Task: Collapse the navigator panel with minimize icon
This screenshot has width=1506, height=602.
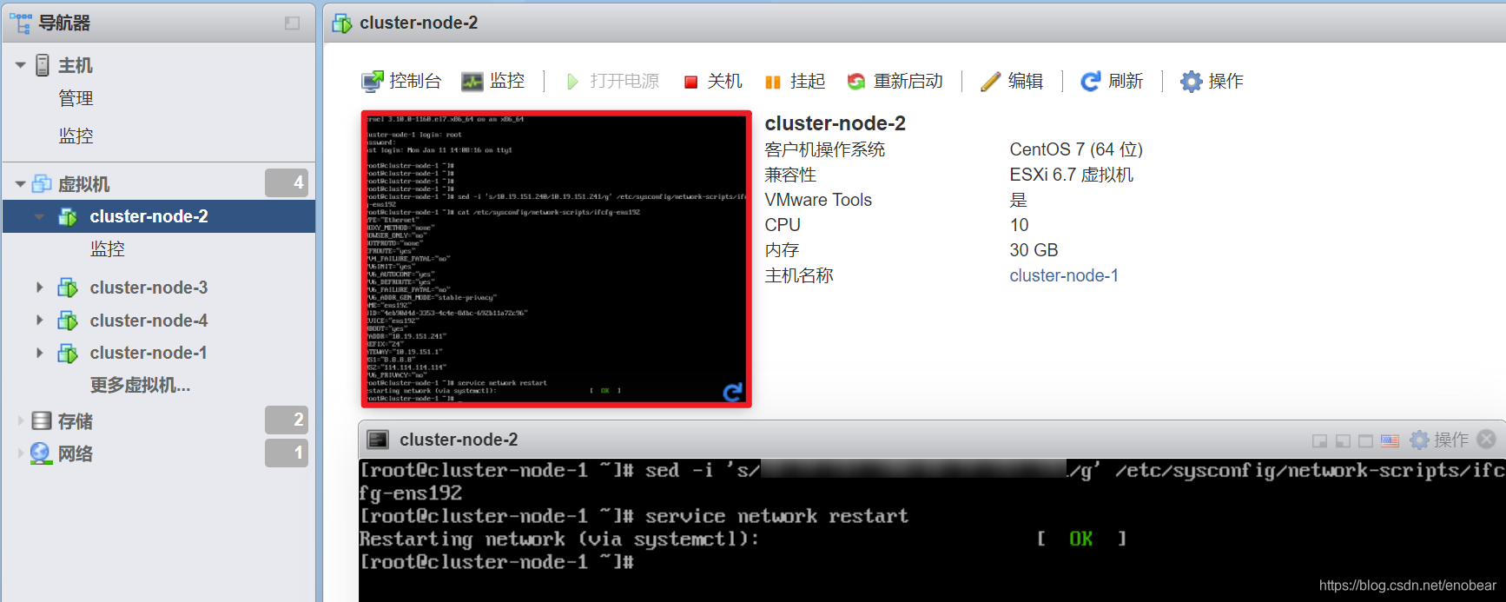Action: 293,23
